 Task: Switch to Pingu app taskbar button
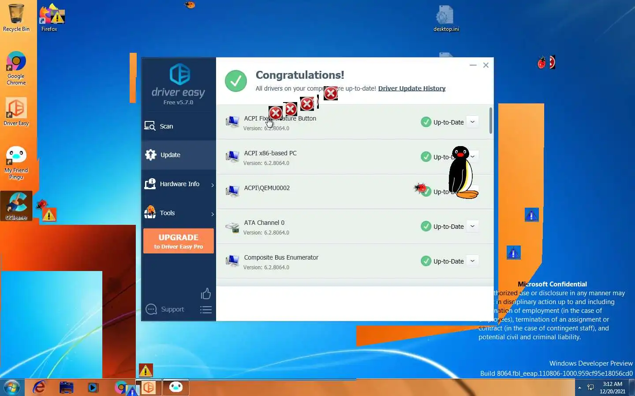click(x=176, y=387)
